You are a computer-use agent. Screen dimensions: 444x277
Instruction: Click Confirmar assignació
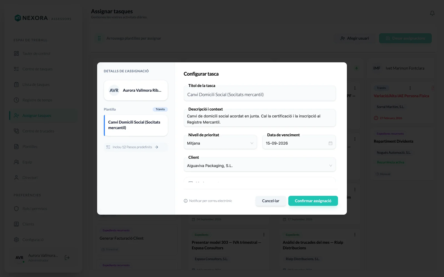(x=313, y=201)
